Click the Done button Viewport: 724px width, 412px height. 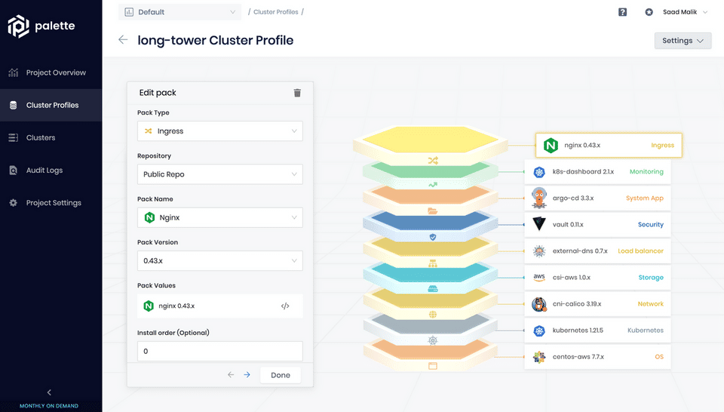pyautogui.click(x=281, y=375)
